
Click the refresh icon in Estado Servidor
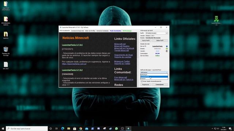167,51
